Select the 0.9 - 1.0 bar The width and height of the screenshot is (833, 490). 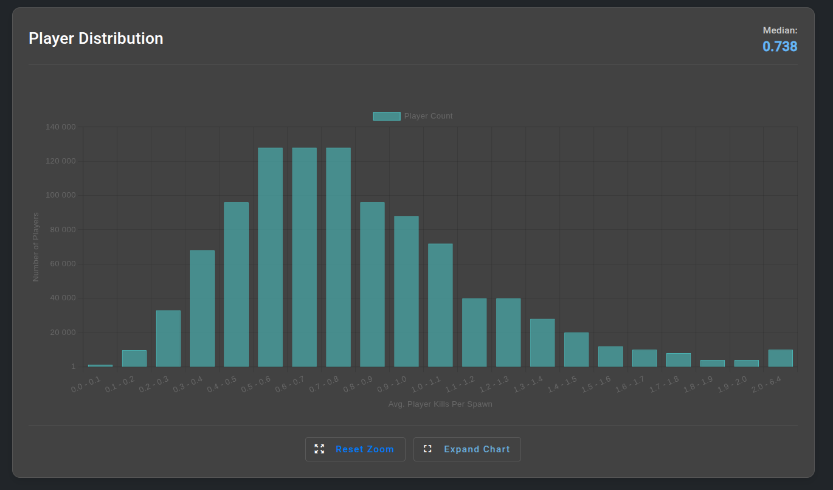point(407,291)
